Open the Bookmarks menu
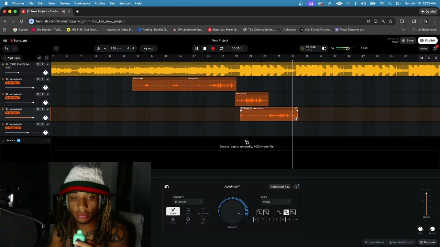 [82, 3]
